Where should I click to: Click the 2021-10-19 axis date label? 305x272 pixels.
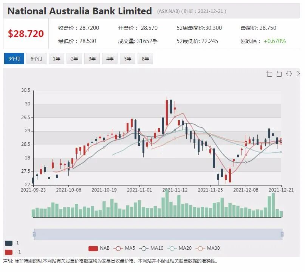pos(104,190)
